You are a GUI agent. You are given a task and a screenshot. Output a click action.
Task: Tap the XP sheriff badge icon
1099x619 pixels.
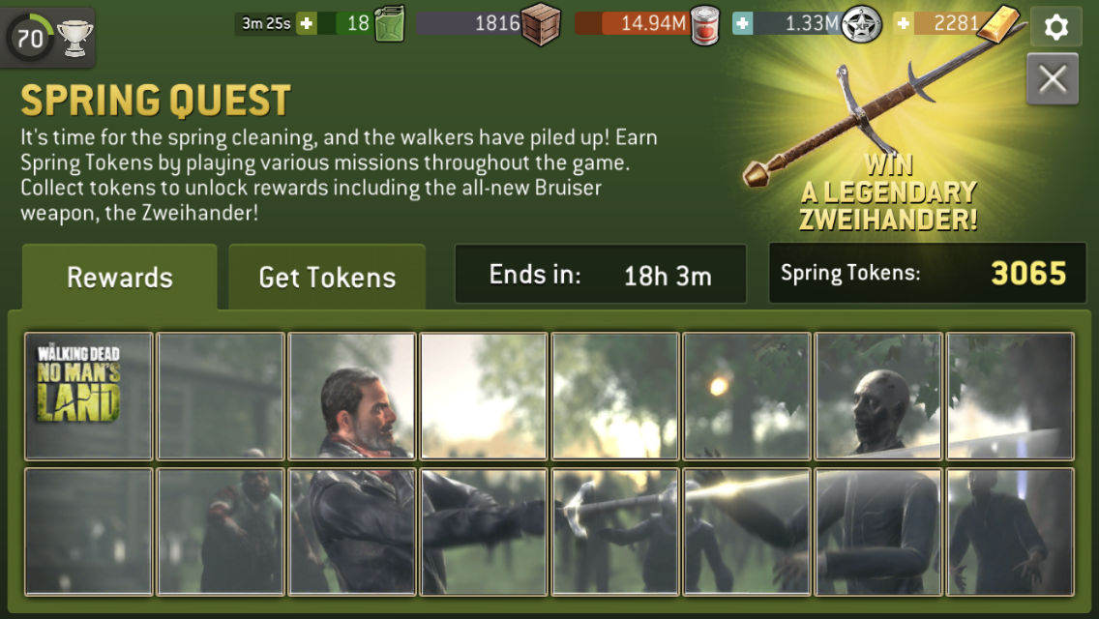click(861, 24)
